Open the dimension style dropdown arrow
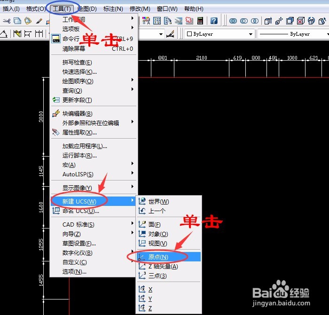The image size is (329, 315). tap(161, 34)
